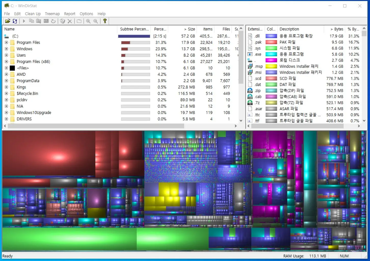This screenshot has height=261, width=370.
Task: Select the NIA folder row
Action: pos(121,106)
